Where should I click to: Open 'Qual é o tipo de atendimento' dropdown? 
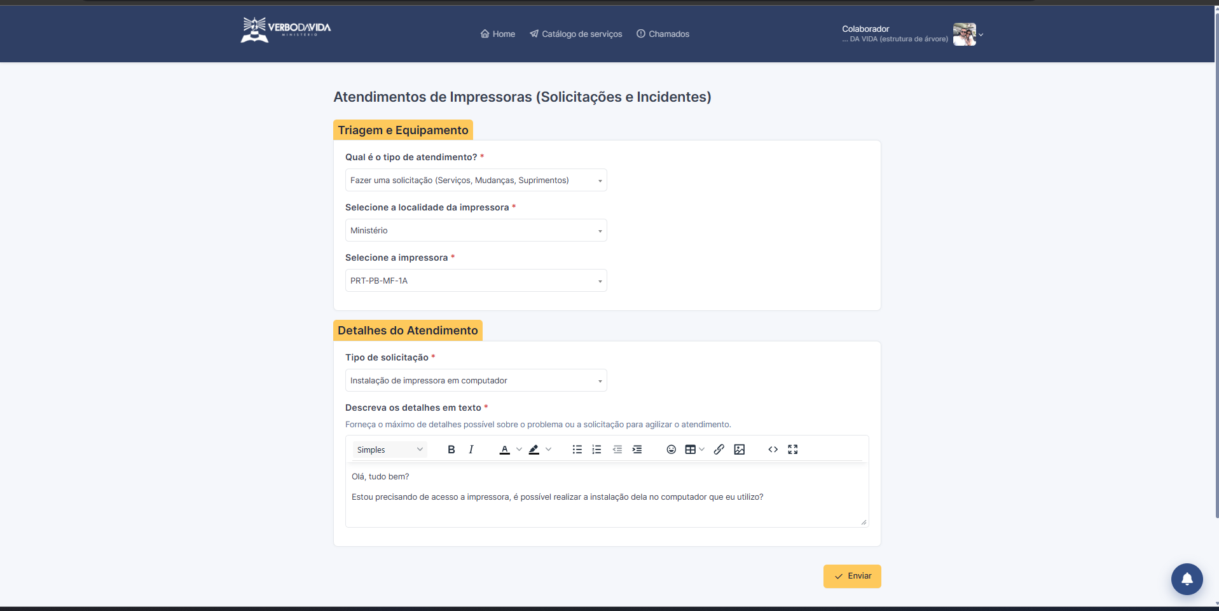point(476,180)
